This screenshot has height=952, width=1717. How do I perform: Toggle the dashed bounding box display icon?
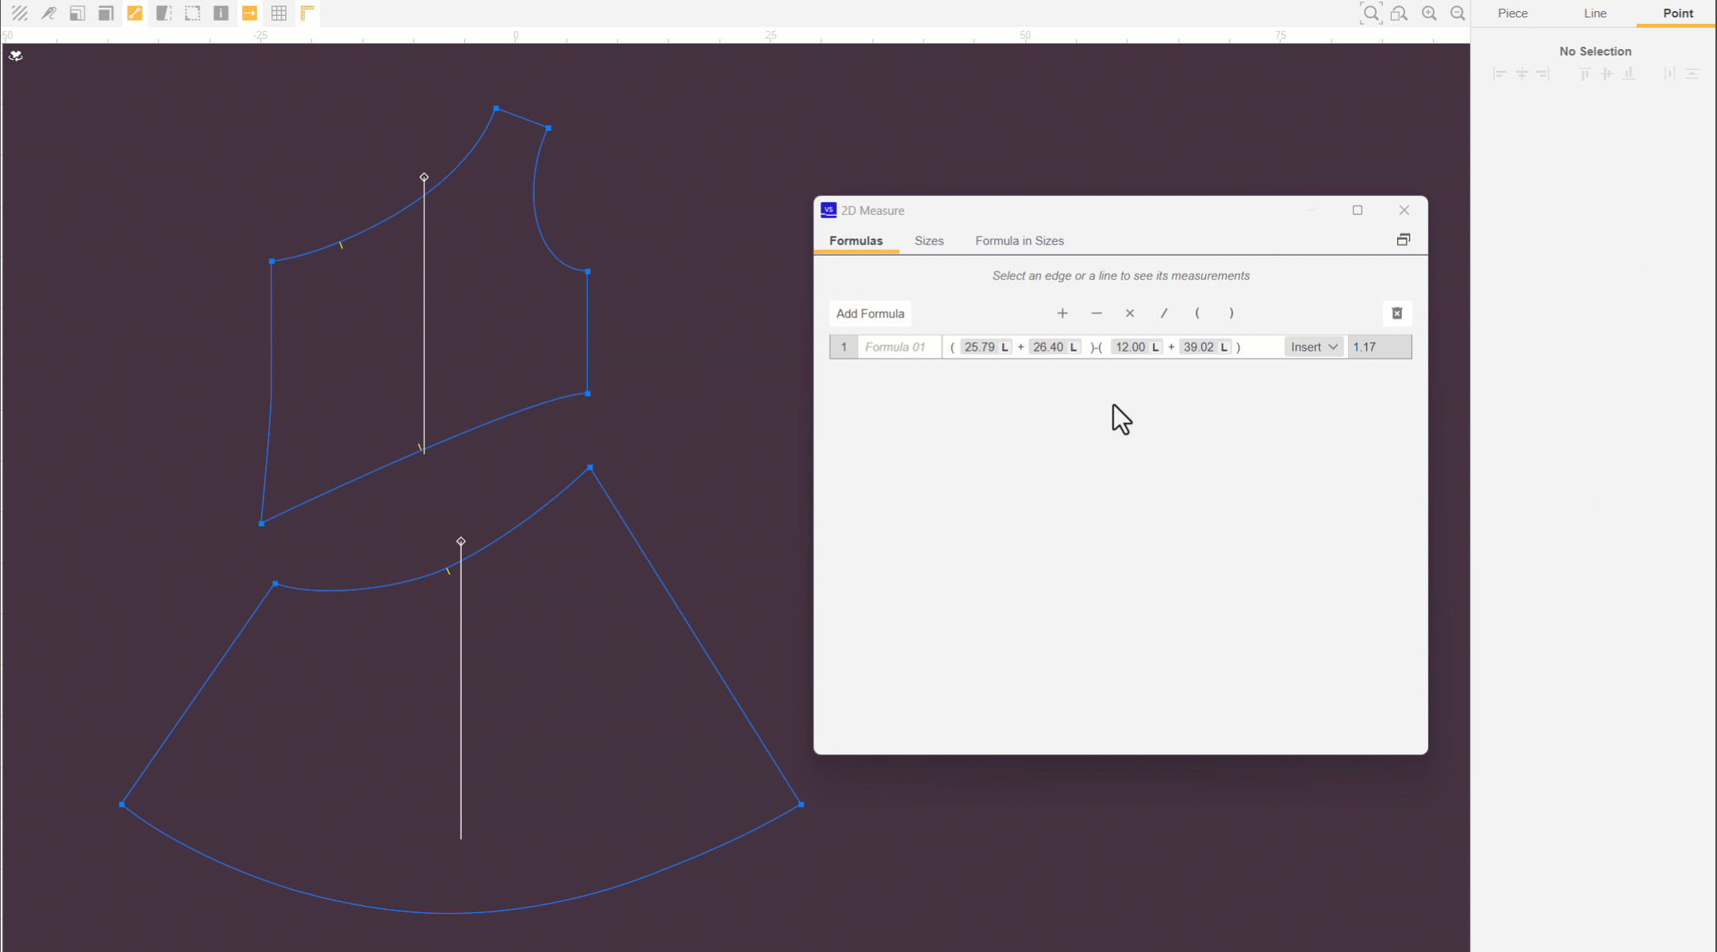pyautogui.click(x=192, y=13)
